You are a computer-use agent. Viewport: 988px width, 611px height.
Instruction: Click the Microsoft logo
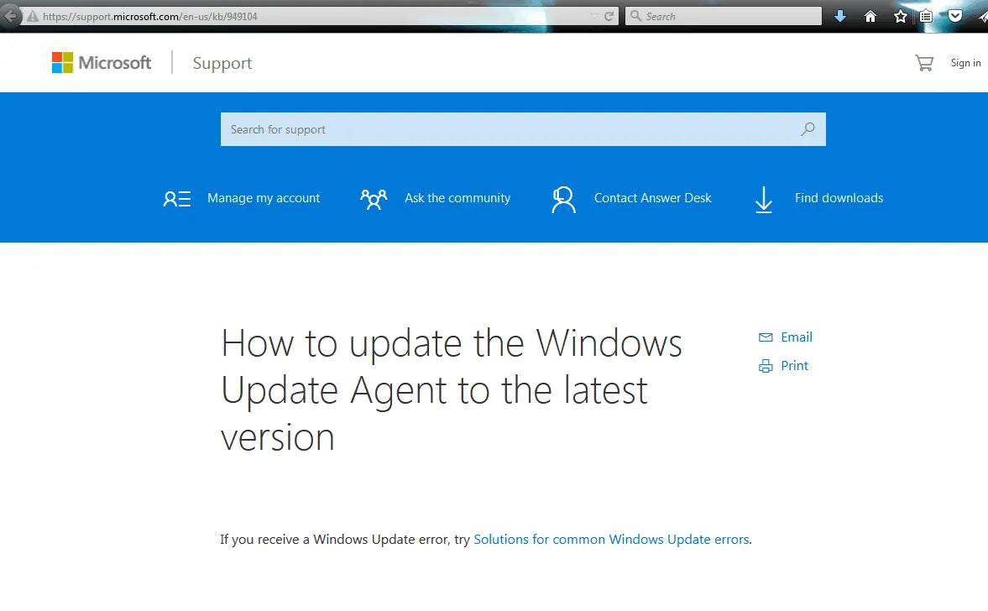[x=102, y=63]
